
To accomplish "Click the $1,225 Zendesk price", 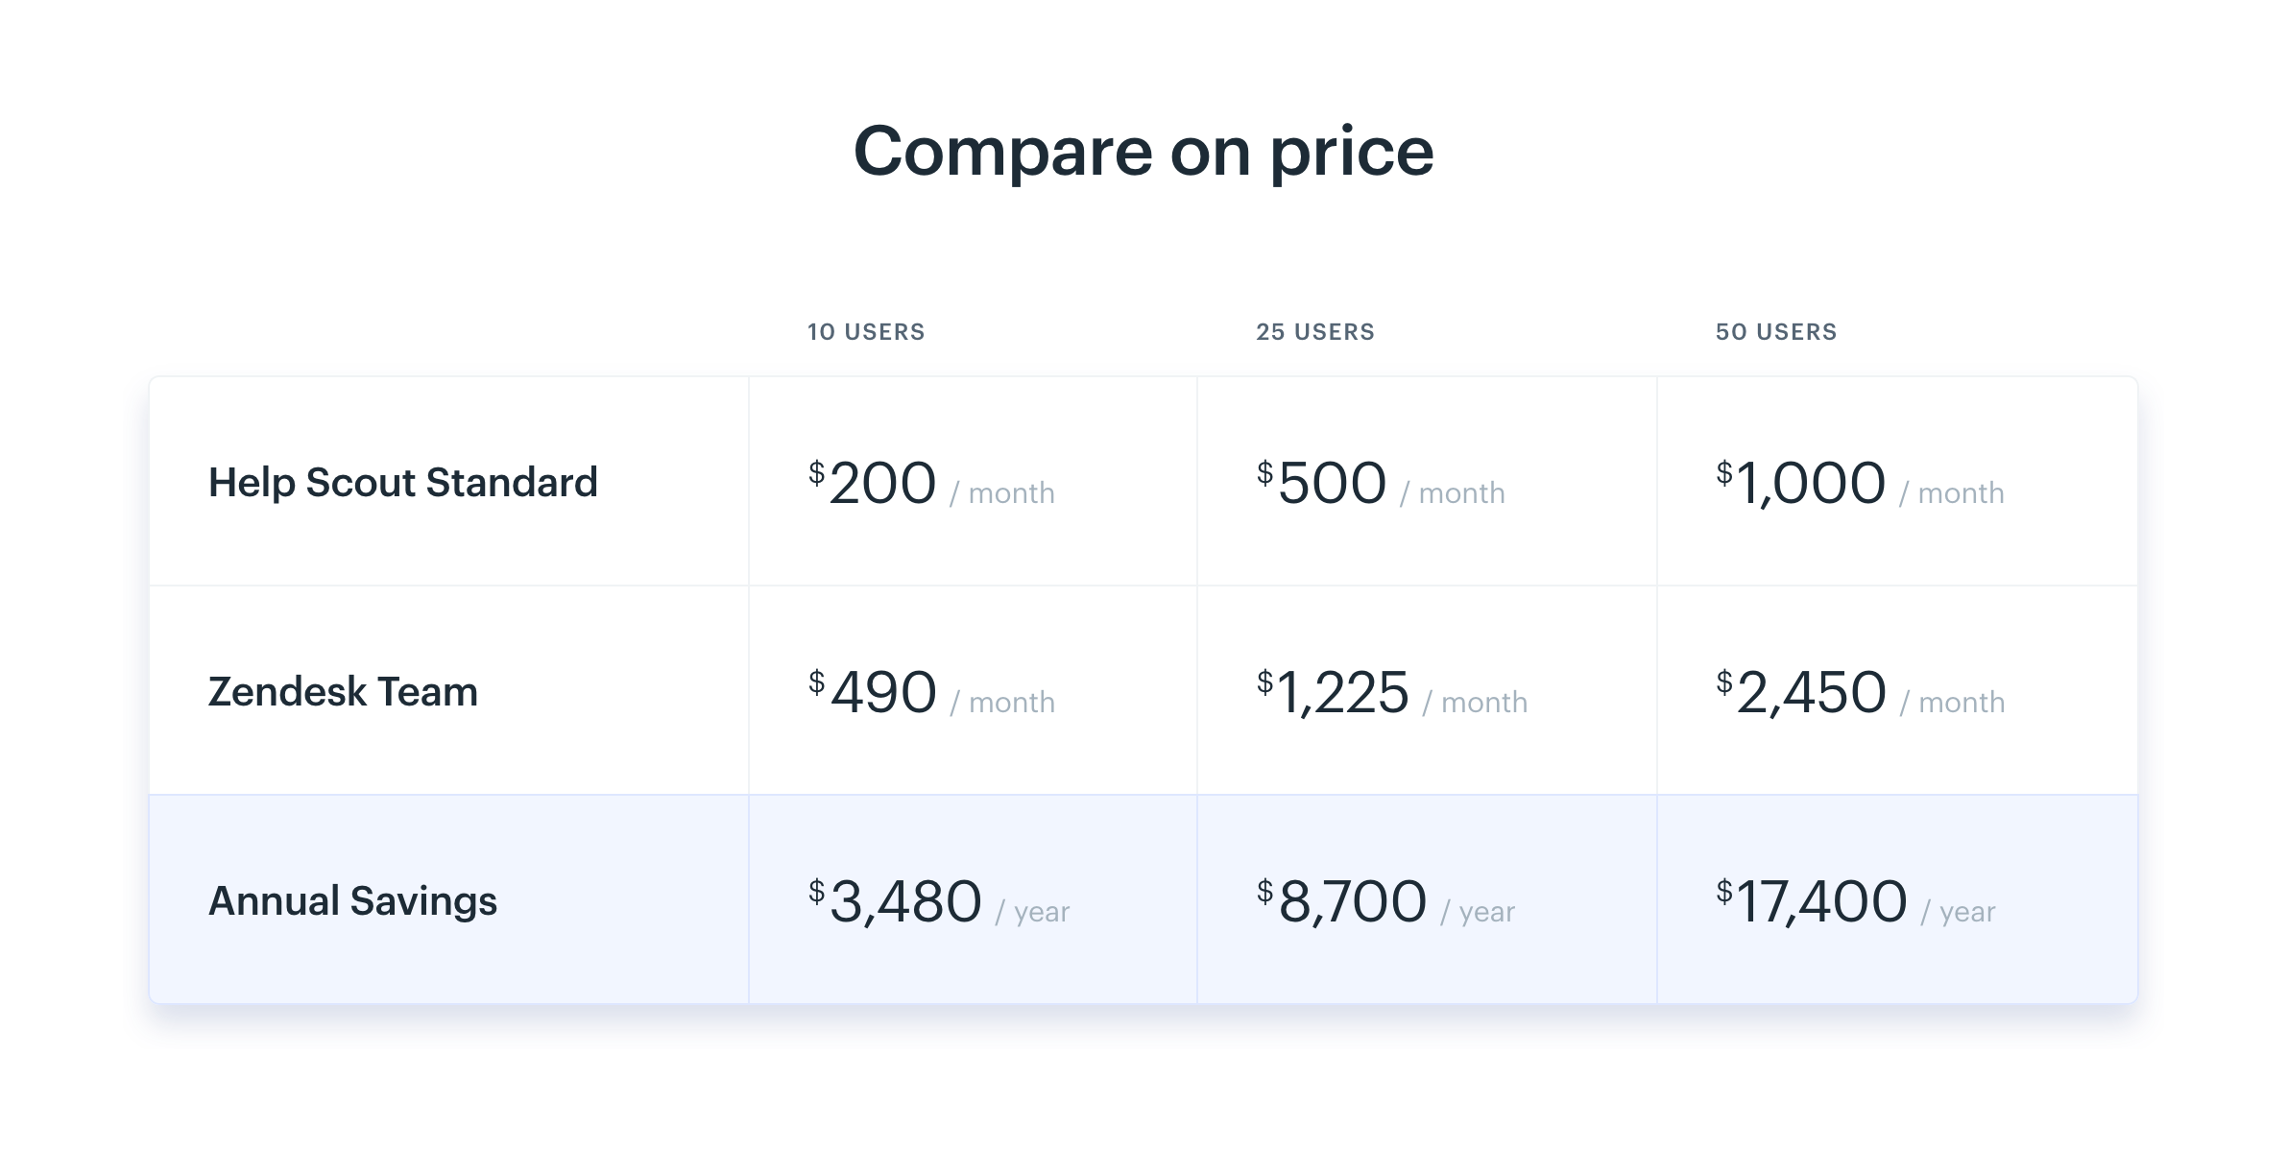I will (1334, 691).
